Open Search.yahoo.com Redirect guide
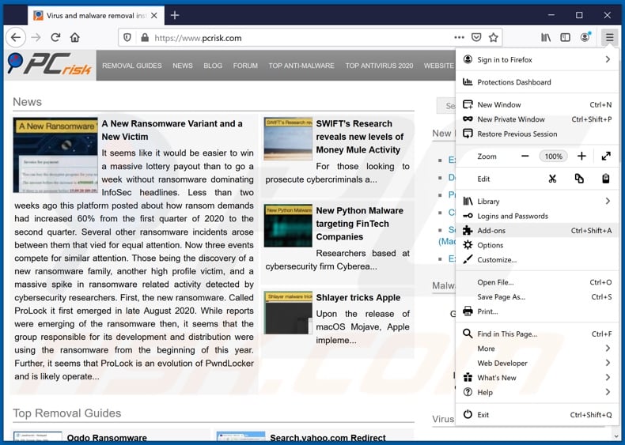Image resolution: width=625 pixels, height=445 pixels. pyautogui.click(x=328, y=438)
